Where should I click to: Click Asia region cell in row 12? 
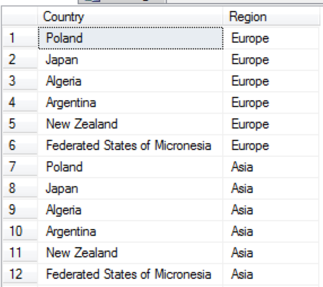coord(271,274)
